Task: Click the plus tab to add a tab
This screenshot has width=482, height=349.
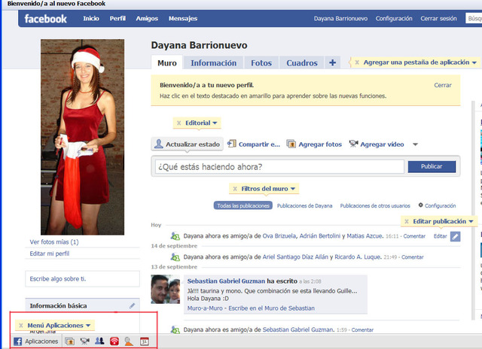Action: [x=332, y=62]
